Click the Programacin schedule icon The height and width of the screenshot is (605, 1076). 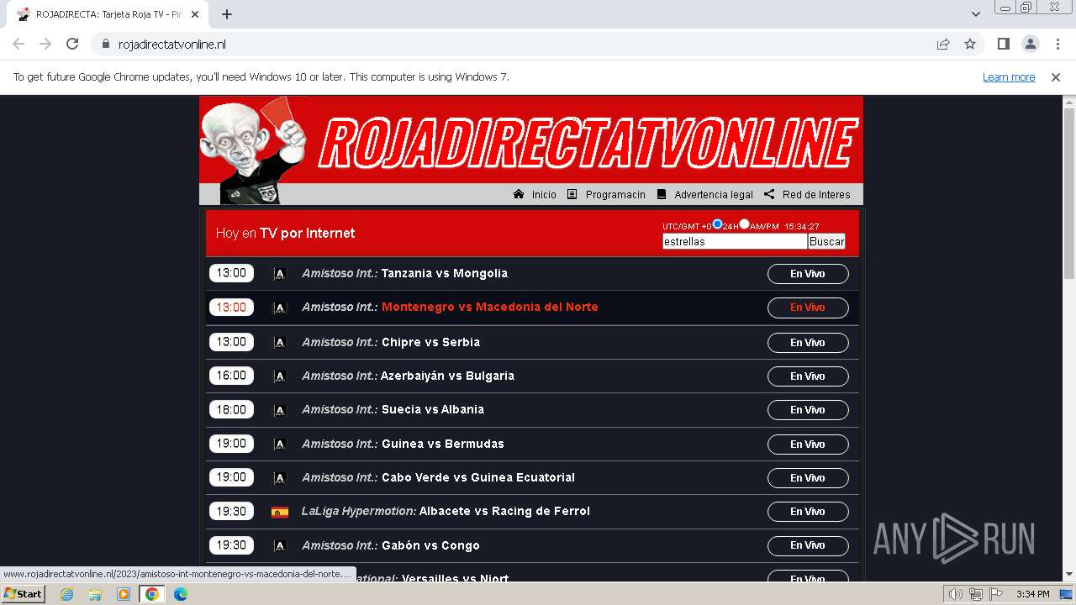572,194
